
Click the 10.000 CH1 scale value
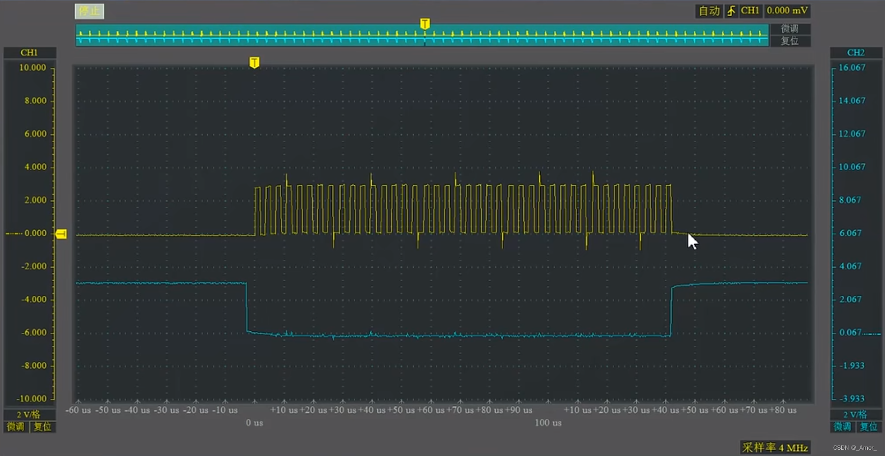tap(33, 67)
